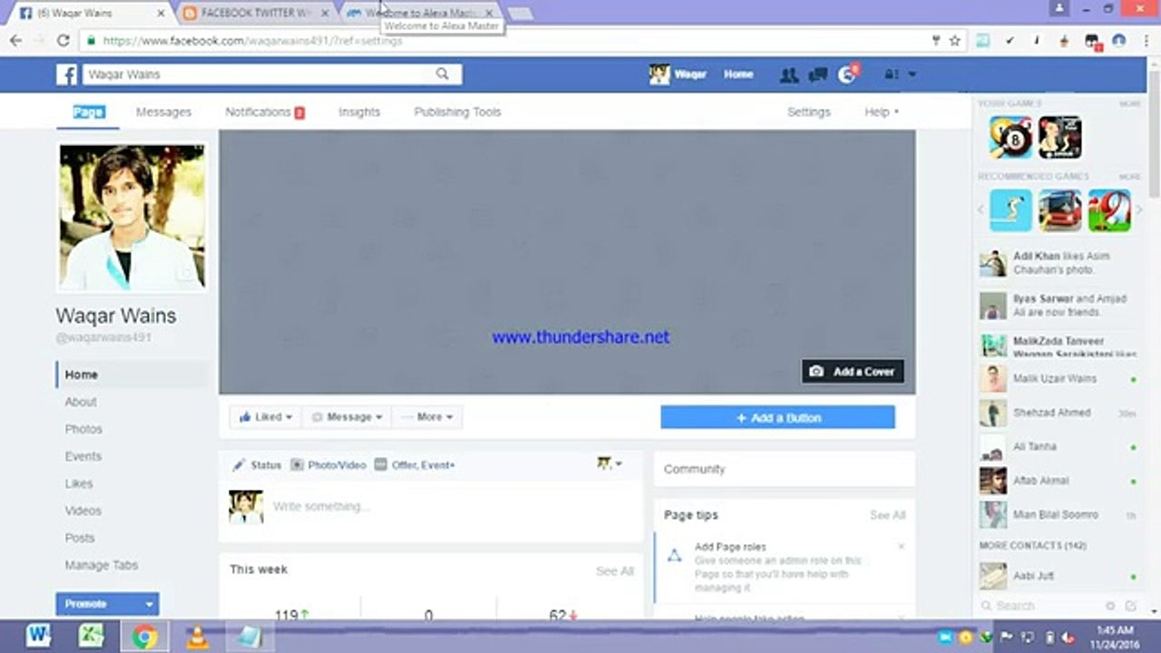1161x653 pixels.
Task: Click camera icon on Add a Cover
Action: click(x=816, y=372)
